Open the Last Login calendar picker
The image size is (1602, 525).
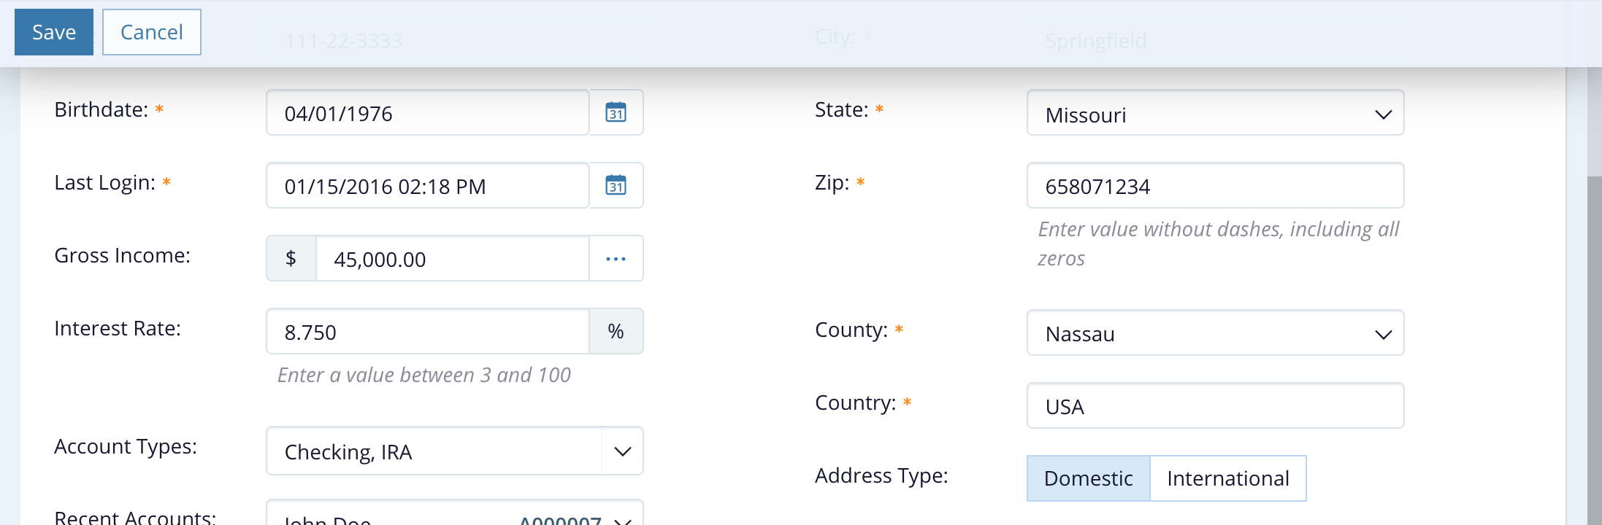[x=616, y=185]
